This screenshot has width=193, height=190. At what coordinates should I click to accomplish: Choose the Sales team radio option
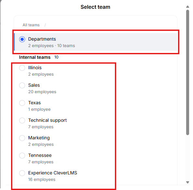pyautogui.click(x=22, y=85)
